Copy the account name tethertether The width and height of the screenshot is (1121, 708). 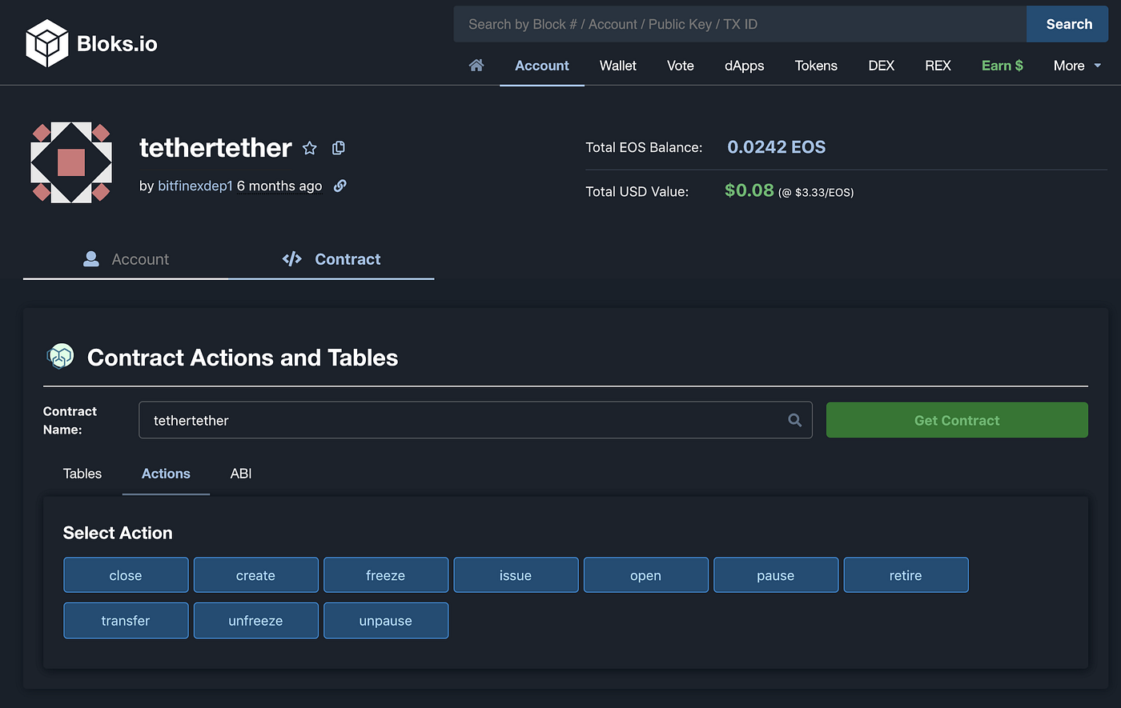click(339, 148)
